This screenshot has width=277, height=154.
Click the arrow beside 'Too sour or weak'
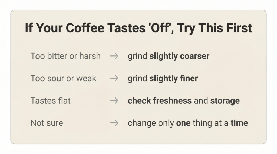(x=114, y=78)
